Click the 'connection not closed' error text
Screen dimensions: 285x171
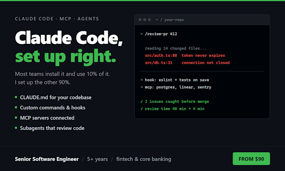(x=205, y=63)
